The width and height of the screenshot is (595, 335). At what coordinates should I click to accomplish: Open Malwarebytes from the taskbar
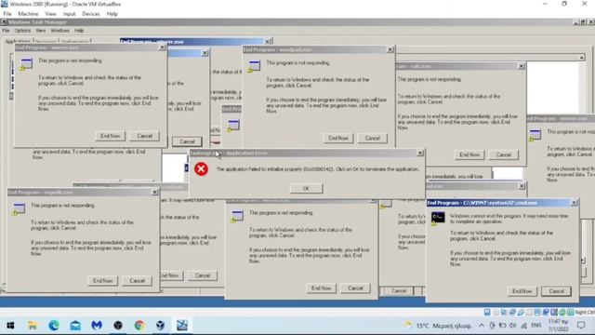pyautogui.click(x=97, y=326)
